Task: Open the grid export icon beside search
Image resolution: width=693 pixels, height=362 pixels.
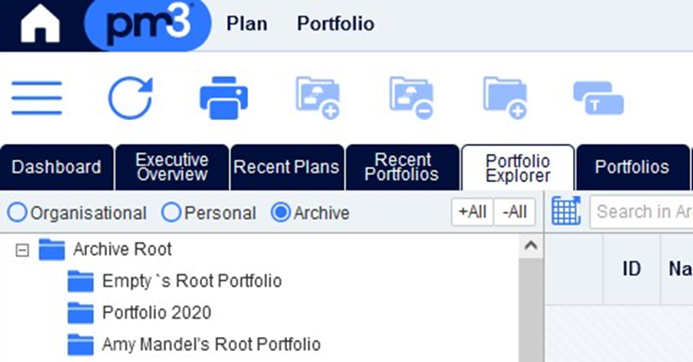Action: [x=566, y=211]
